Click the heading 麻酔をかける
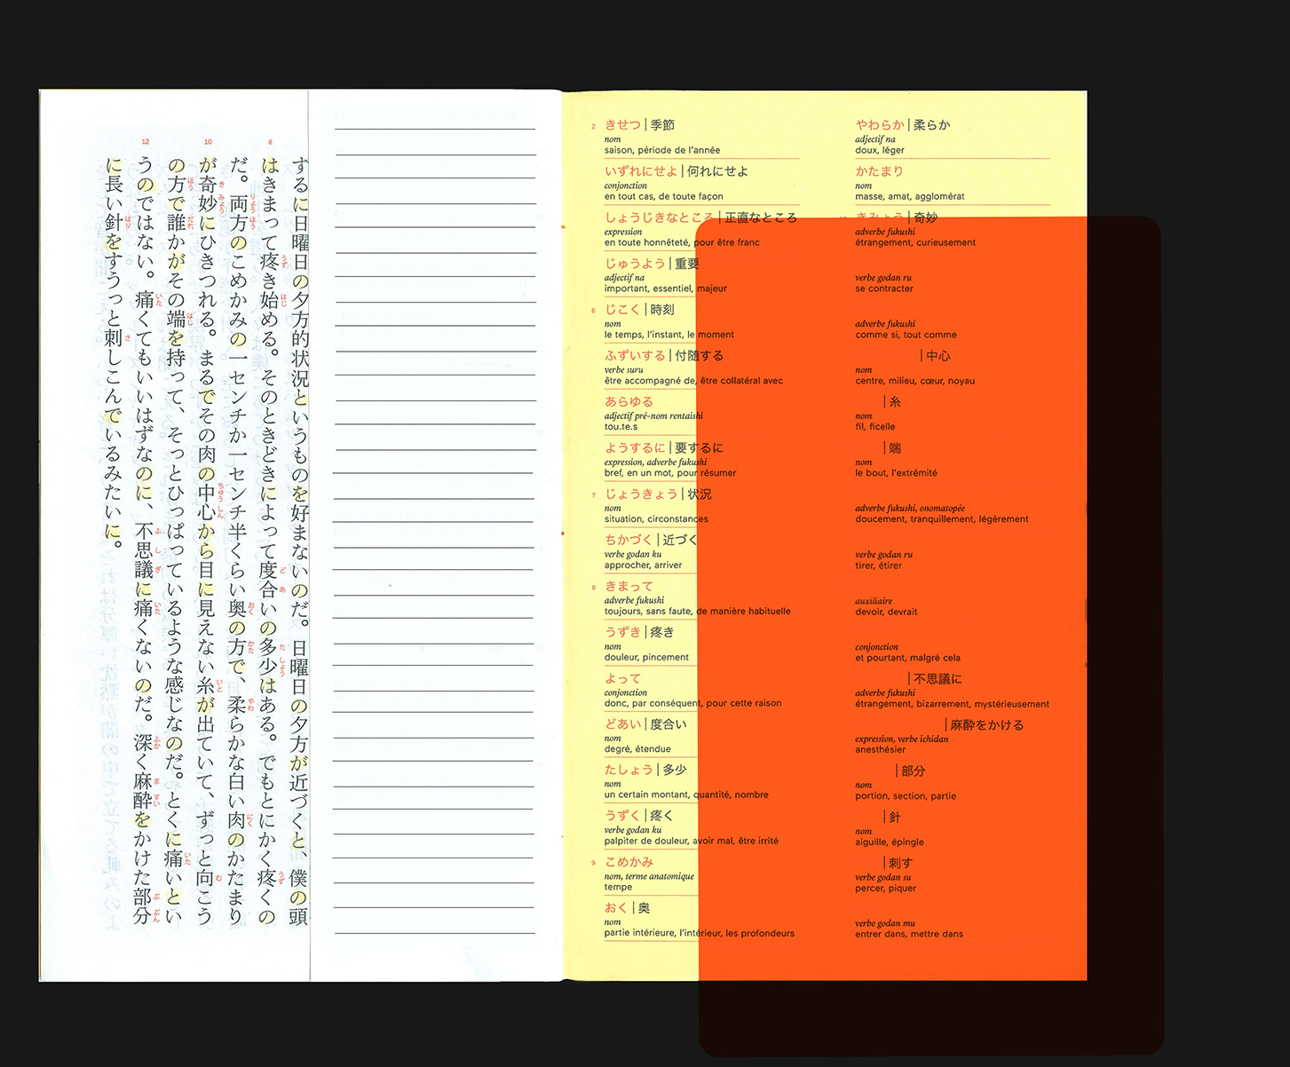Screen dimensions: 1290x1067 click(x=987, y=725)
